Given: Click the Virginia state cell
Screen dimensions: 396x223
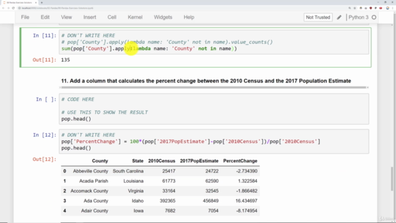Looking at the screenshot, I should pyautogui.click(x=136, y=191).
